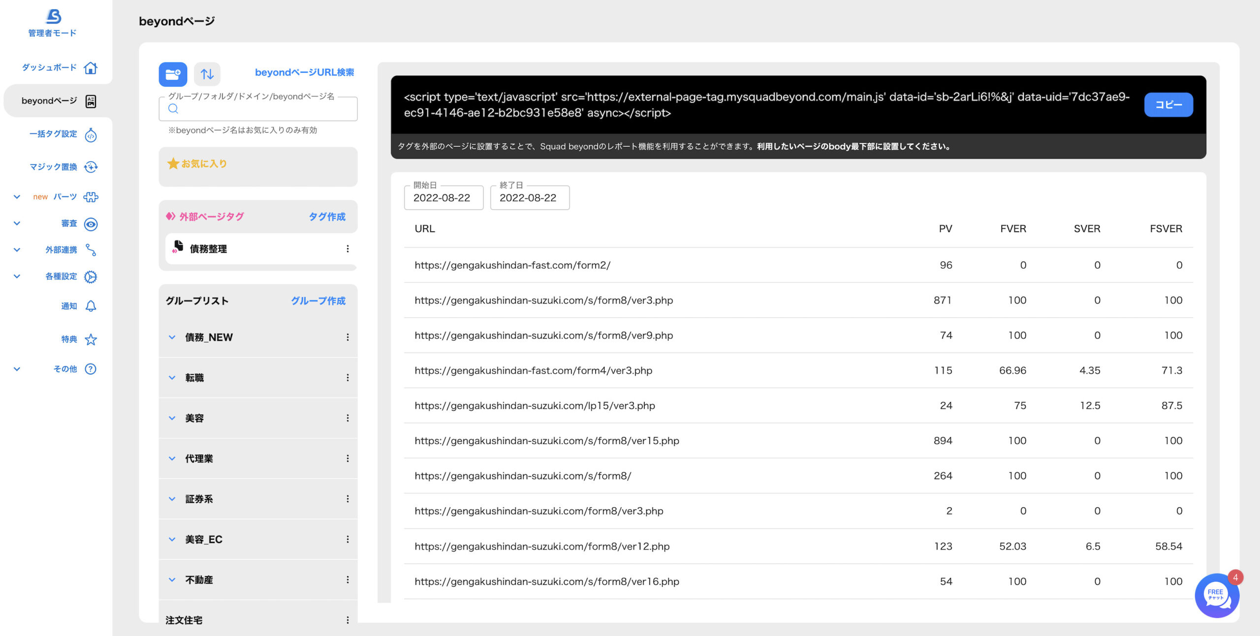Expand the 外部連携 sidebar submenu chevron
Viewport: 1260px width, 636px height.
point(17,250)
